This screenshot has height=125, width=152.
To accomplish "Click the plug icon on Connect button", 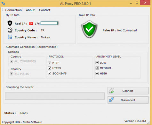I will pos(111,91).
